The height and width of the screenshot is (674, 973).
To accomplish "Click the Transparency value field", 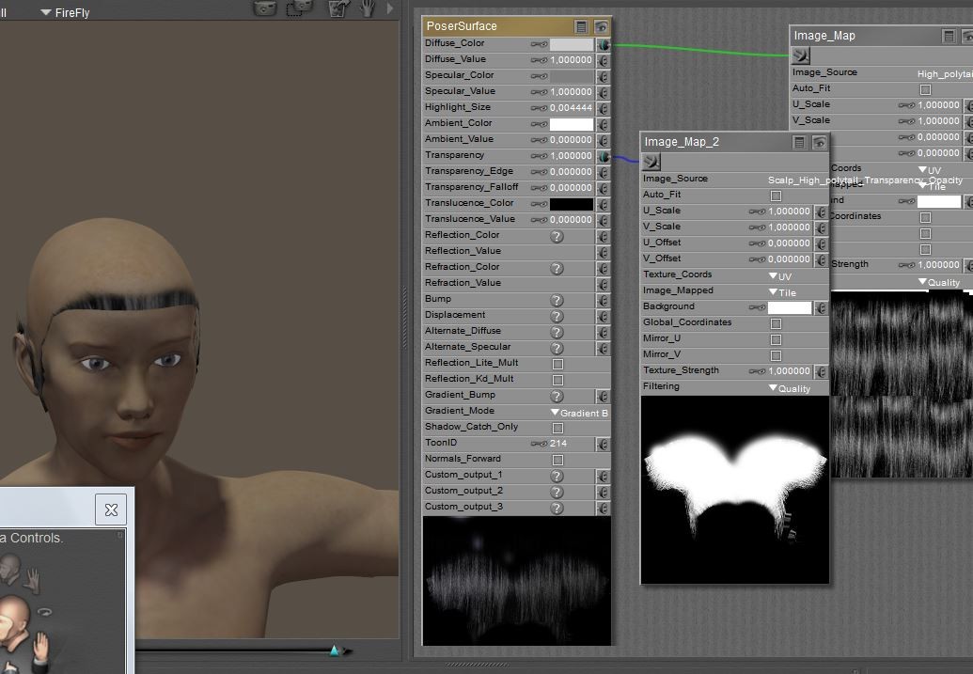I will 571,156.
